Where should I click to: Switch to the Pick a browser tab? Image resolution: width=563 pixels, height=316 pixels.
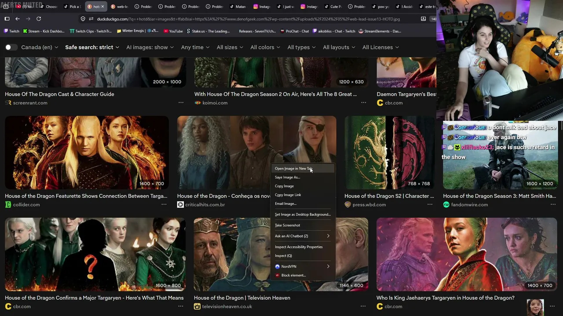pyautogui.click(x=73, y=7)
